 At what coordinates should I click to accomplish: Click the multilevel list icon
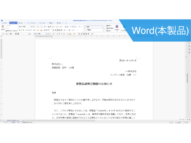60,27
